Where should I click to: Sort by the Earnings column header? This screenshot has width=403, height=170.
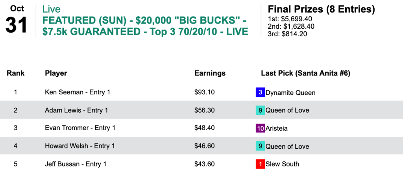pyautogui.click(x=210, y=73)
